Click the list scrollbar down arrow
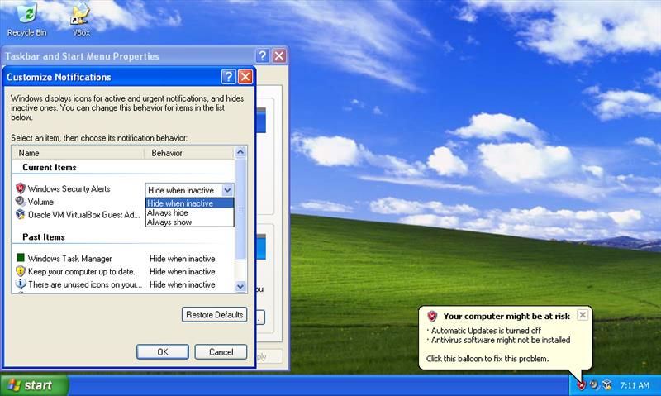The image size is (661, 396). pyautogui.click(x=240, y=287)
